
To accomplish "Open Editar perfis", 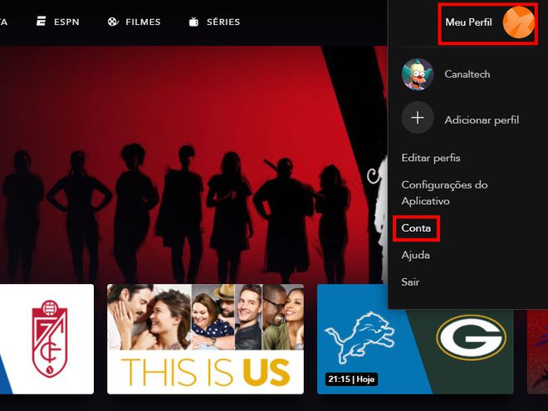I will tap(431, 158).
